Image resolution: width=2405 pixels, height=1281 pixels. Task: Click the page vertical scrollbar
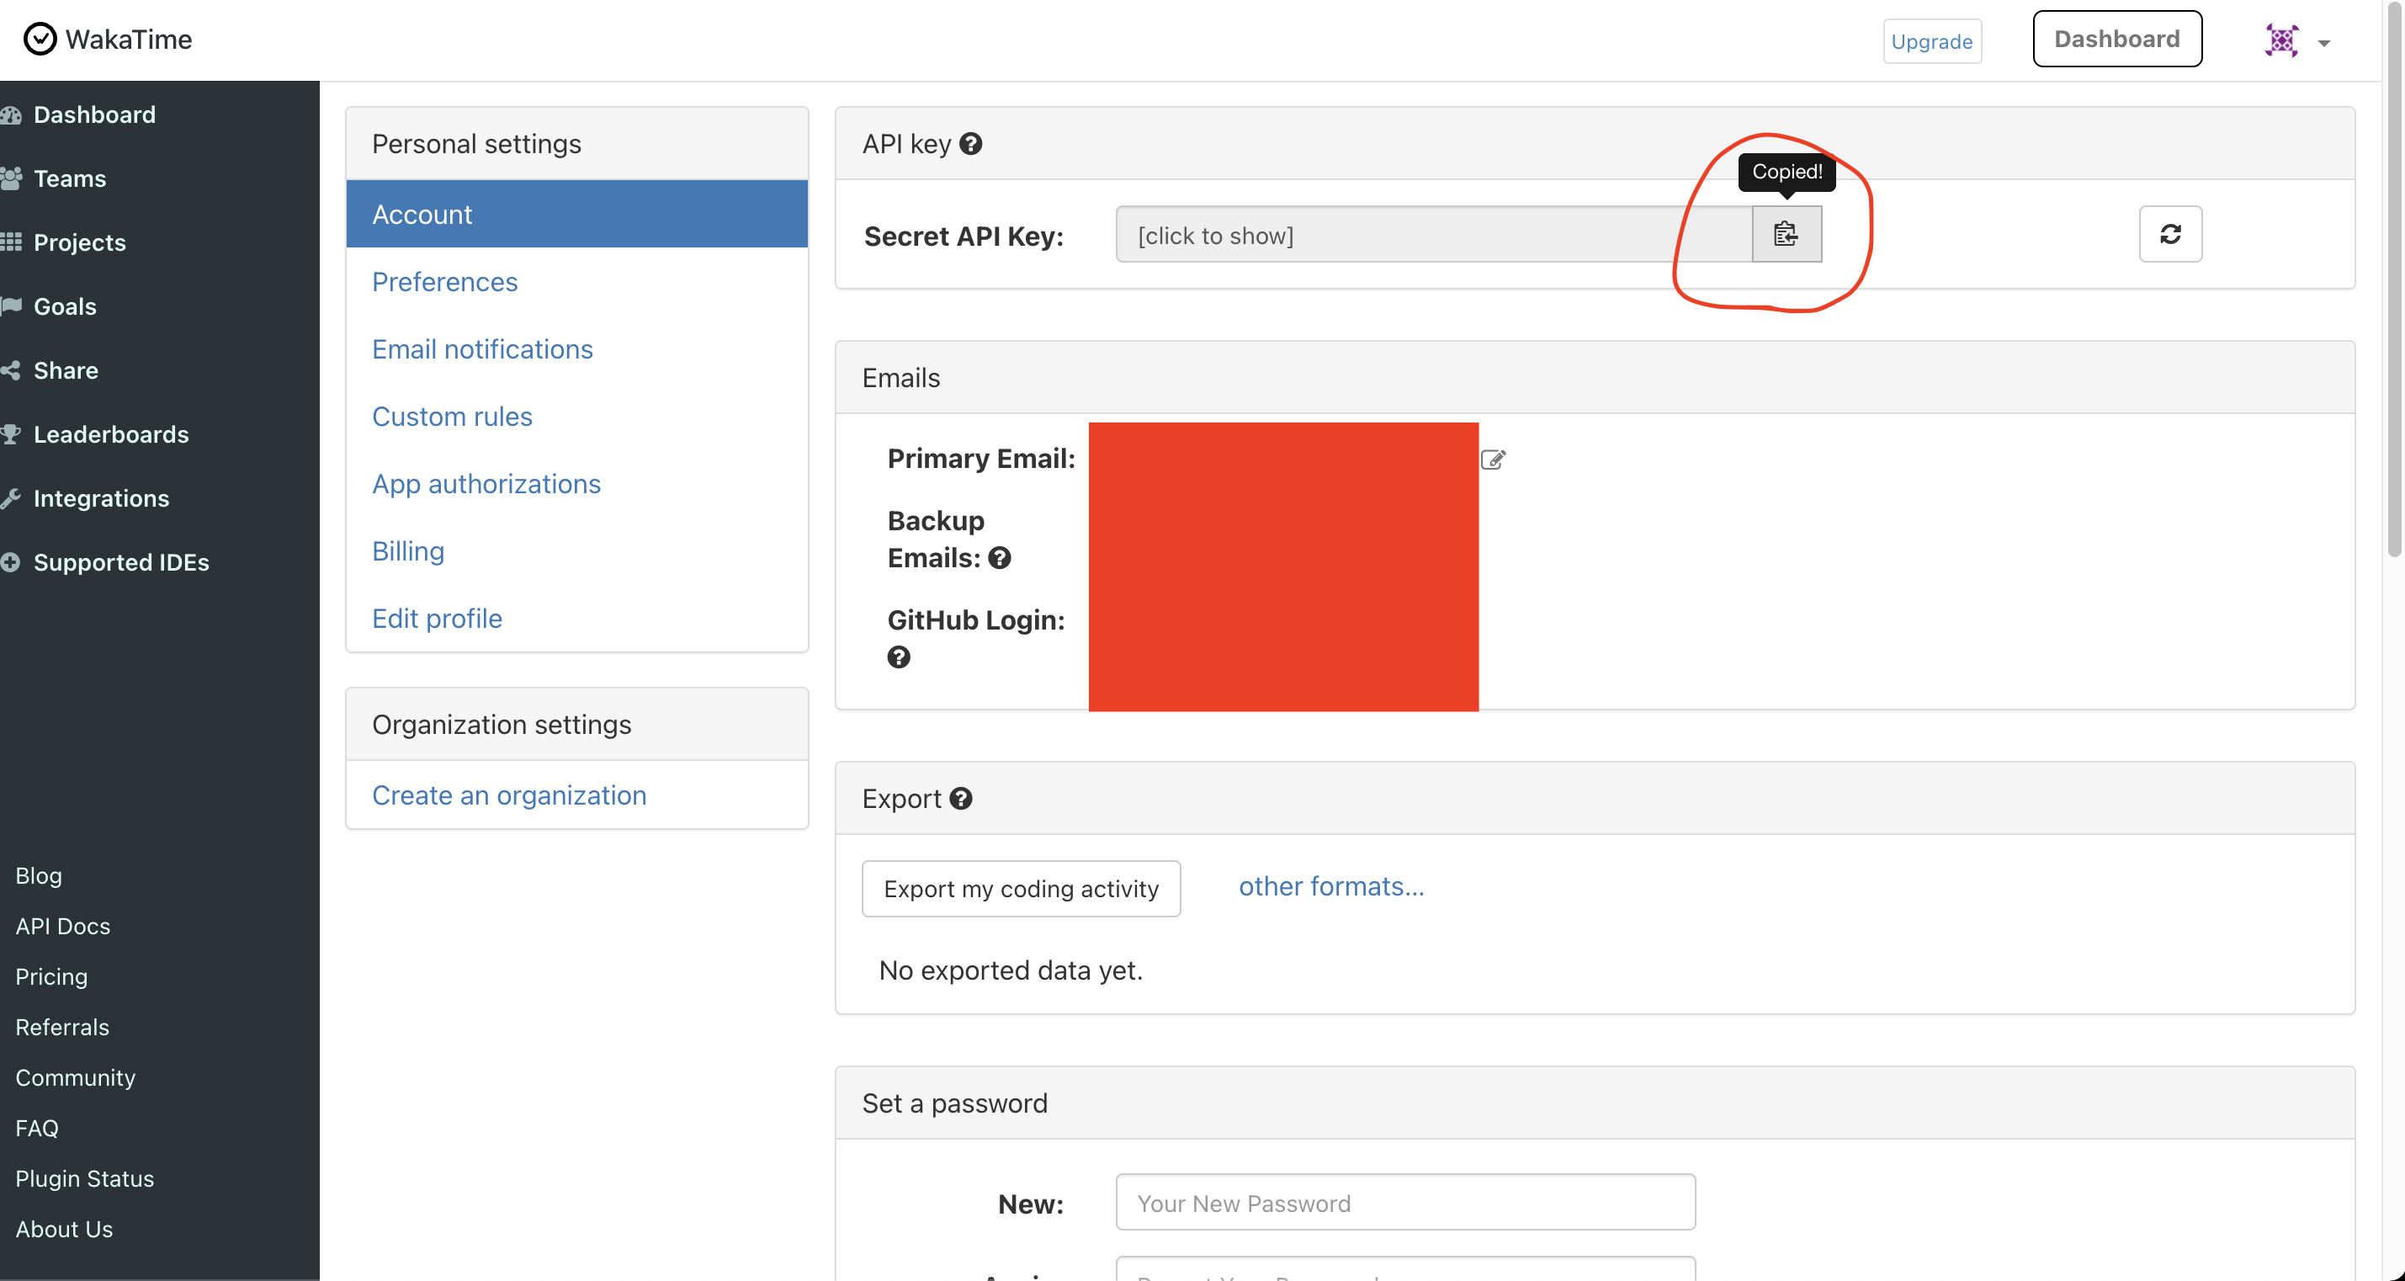tap(2394, 280)
